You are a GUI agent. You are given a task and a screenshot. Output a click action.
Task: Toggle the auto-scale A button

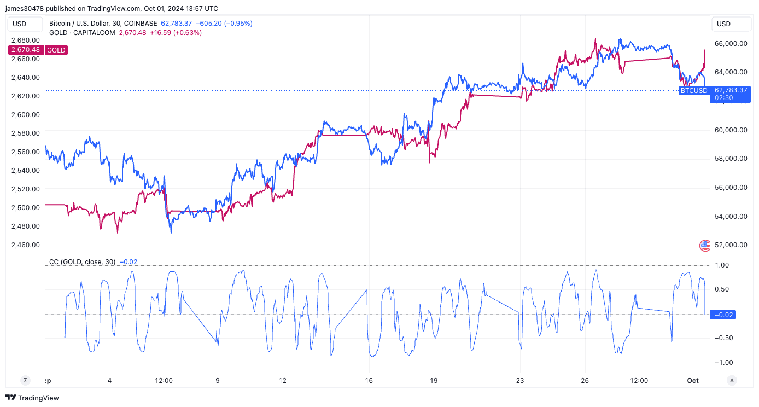[732, 380]
